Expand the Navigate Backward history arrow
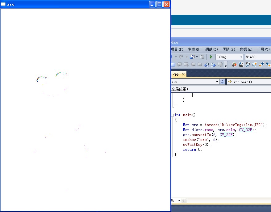This screenshot has height=212, width=271. 197,57
